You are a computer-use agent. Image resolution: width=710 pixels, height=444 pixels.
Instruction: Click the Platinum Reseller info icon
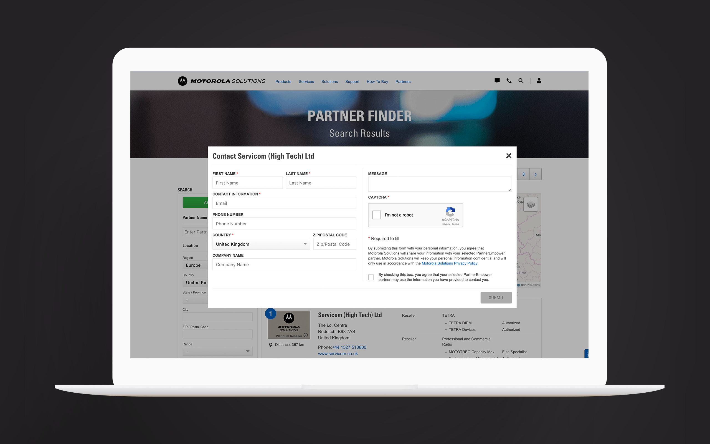pyautogui.click(x=306, y=335)
